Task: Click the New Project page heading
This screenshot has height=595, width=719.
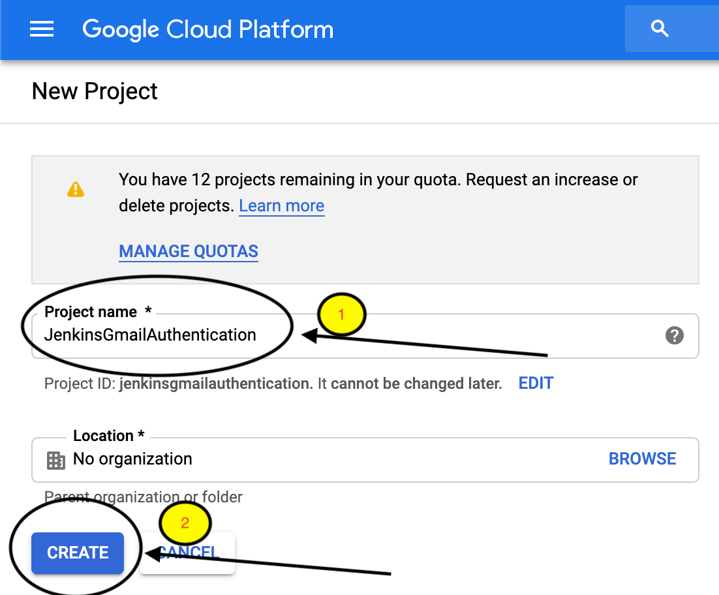Action: [95, 91]
